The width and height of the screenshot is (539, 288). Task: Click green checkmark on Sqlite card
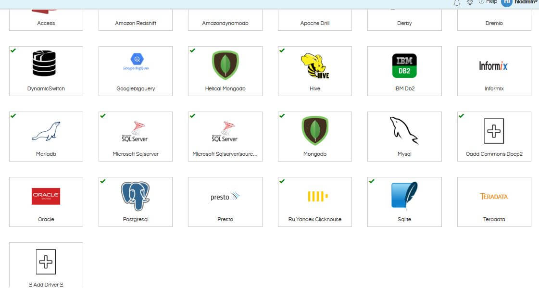click(x=372, y=181)
